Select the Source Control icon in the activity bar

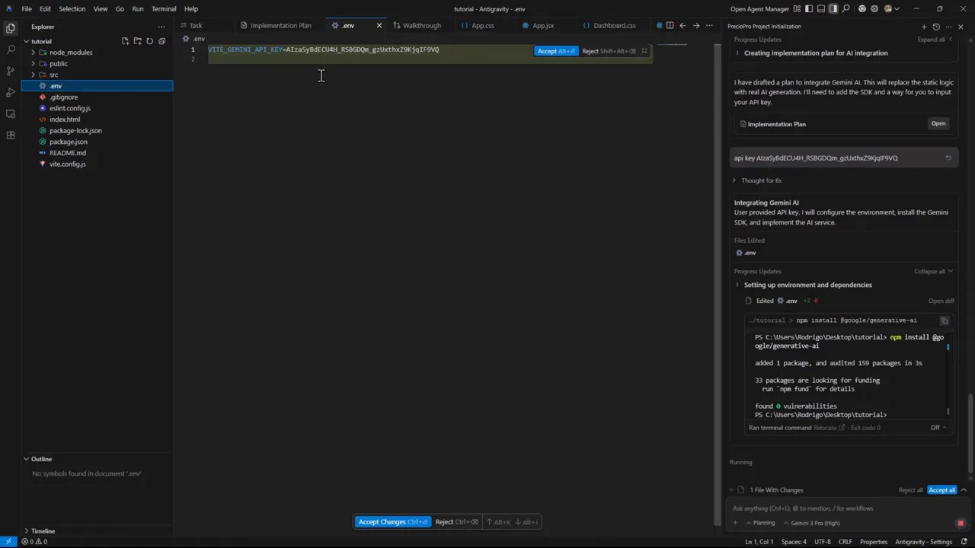pyautogui.click(x=11, y=69)
